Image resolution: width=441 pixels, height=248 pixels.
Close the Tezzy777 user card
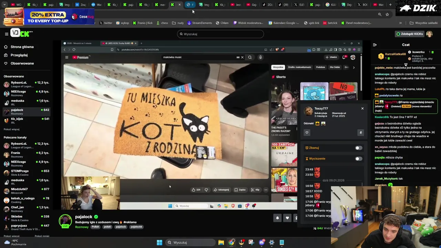[x=362, y=108]
